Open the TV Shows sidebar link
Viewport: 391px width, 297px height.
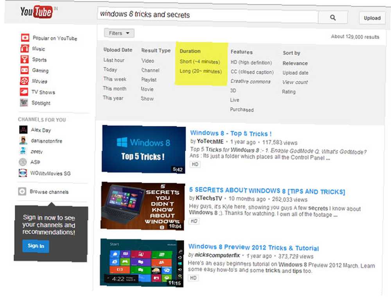(x=43, y=92)
